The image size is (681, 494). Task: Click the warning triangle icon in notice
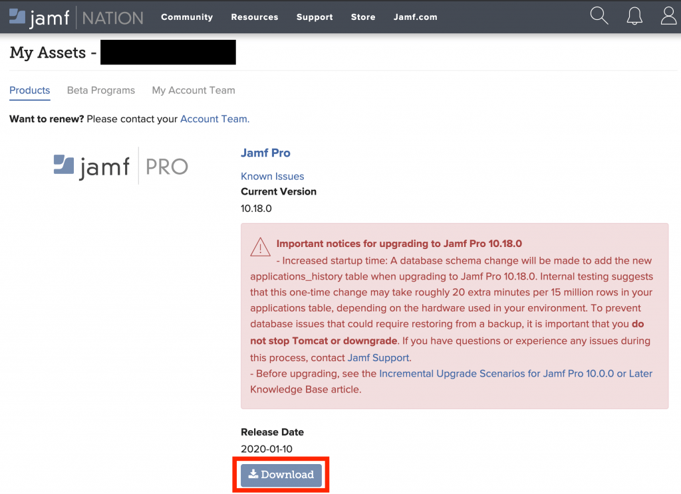(260, 247)
